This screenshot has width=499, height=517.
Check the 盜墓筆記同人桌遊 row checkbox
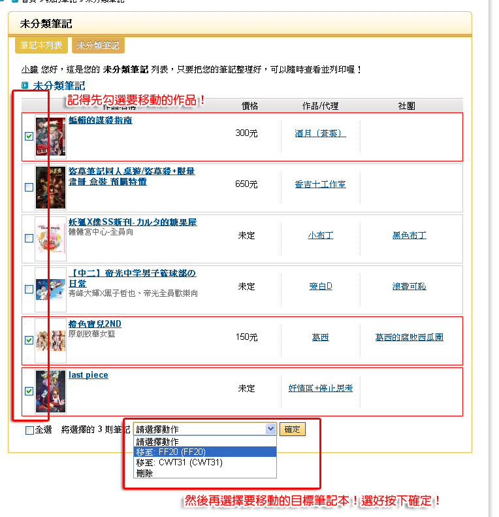tap(29, 188)
